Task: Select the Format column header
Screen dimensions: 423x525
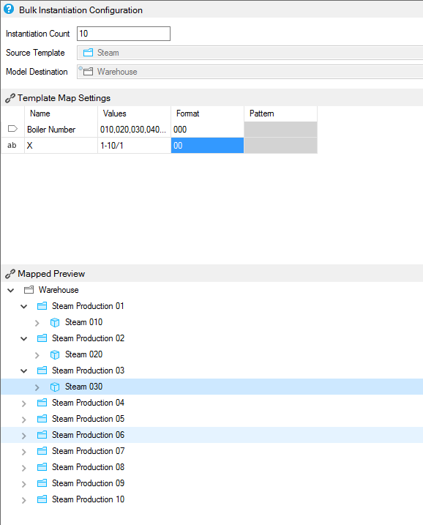Action: point(208,113)
